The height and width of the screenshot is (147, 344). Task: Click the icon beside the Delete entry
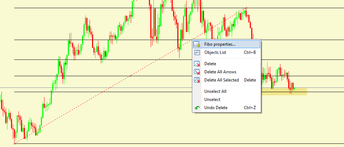(197, 64)
